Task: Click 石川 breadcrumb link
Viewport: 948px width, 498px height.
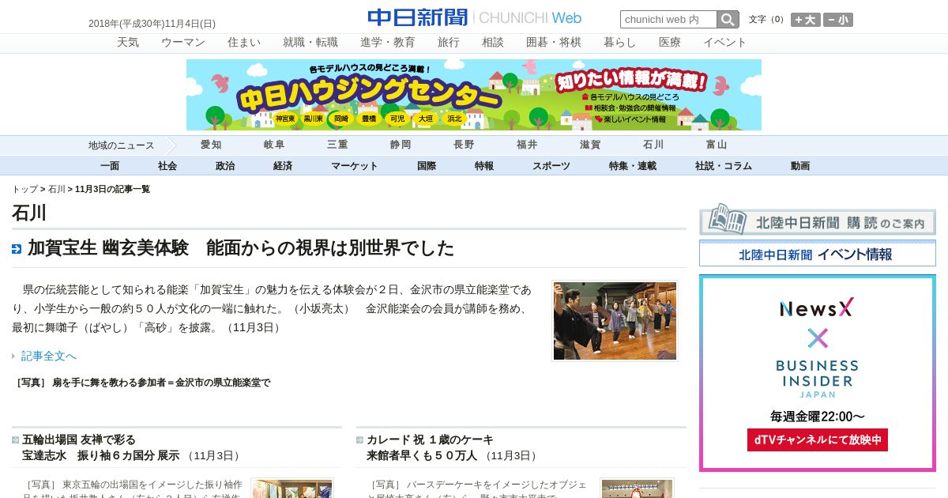Action: point(57,190)
